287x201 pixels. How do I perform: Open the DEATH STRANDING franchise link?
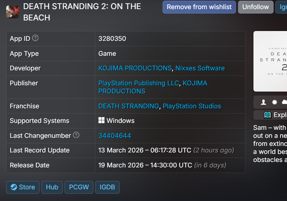pos(129,106)
